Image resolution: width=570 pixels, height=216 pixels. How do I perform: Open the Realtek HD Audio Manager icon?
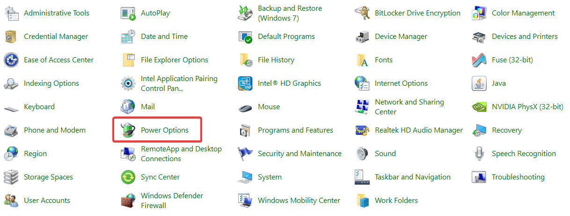pyautogui.click(x=362, y=130)
